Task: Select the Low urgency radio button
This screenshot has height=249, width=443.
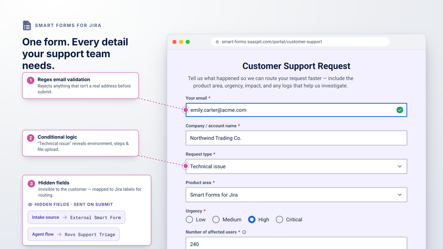Action: coord(189,219)
